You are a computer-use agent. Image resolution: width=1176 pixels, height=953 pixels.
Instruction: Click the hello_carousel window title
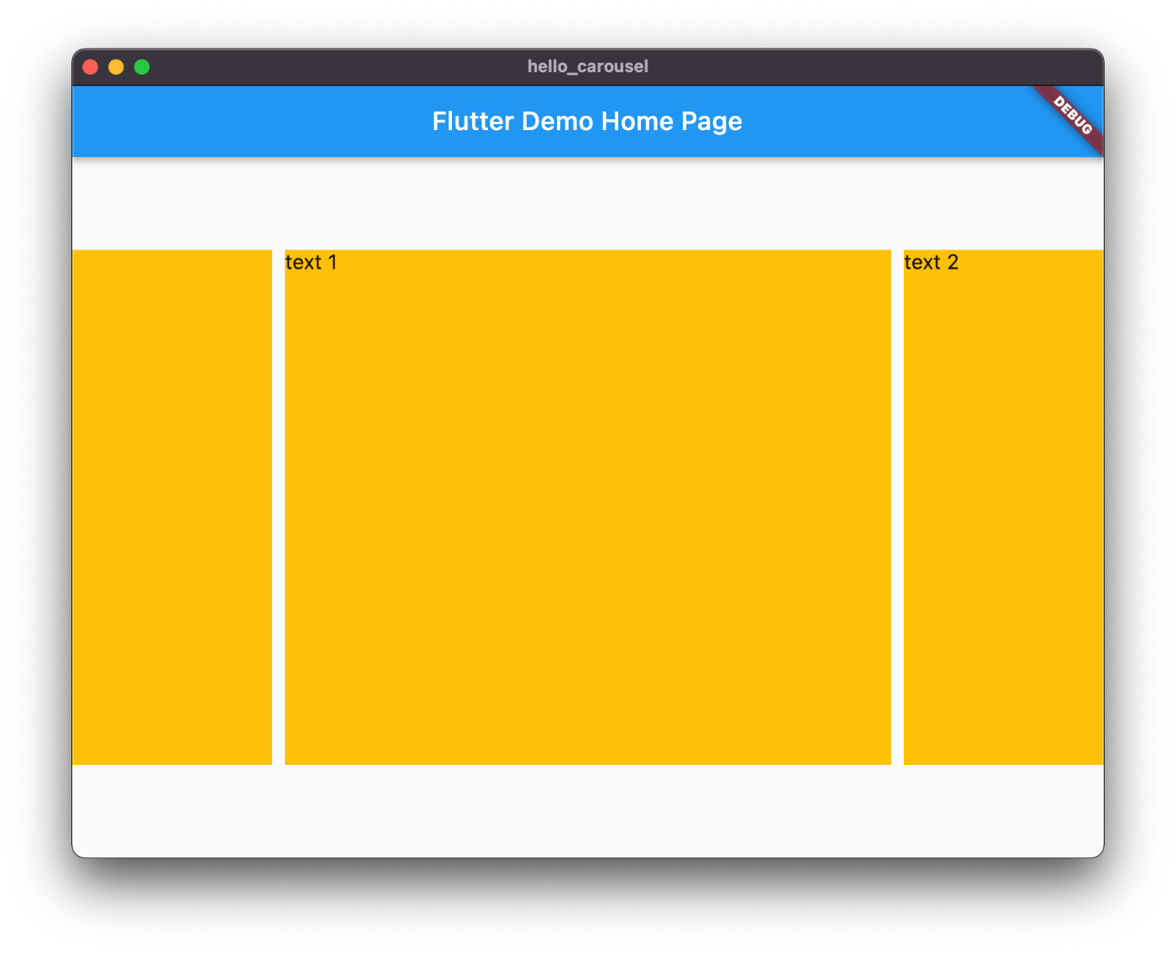(588, 66)
